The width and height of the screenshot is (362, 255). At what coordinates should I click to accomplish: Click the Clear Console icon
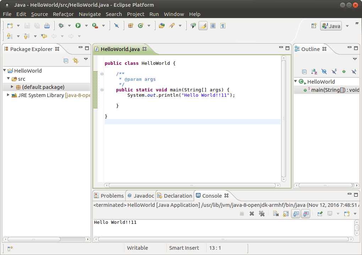click(276, 214)
